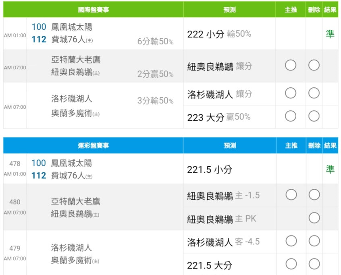Set 223 大分 as main pick
This screenshot has height=275, width=341.
[291, 116]
